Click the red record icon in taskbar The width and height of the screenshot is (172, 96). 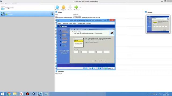tap(28, 94)
